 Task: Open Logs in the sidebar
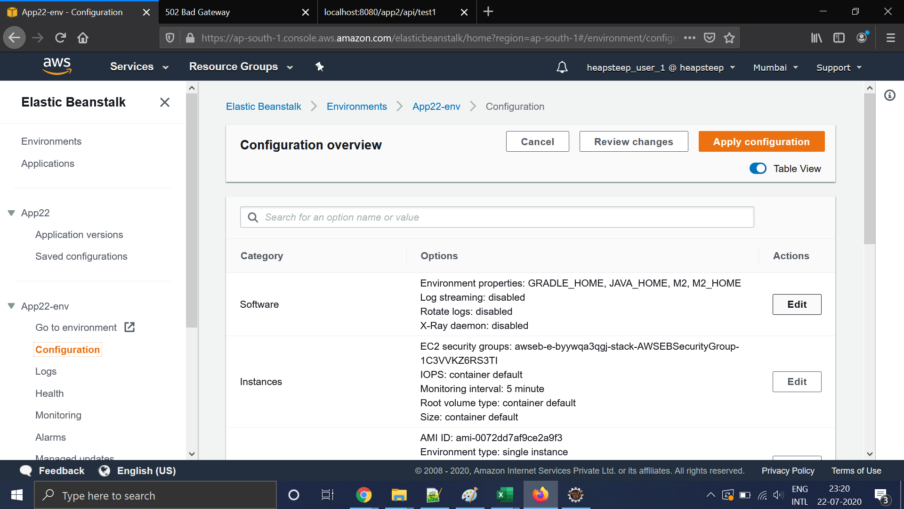coord(46,371)
